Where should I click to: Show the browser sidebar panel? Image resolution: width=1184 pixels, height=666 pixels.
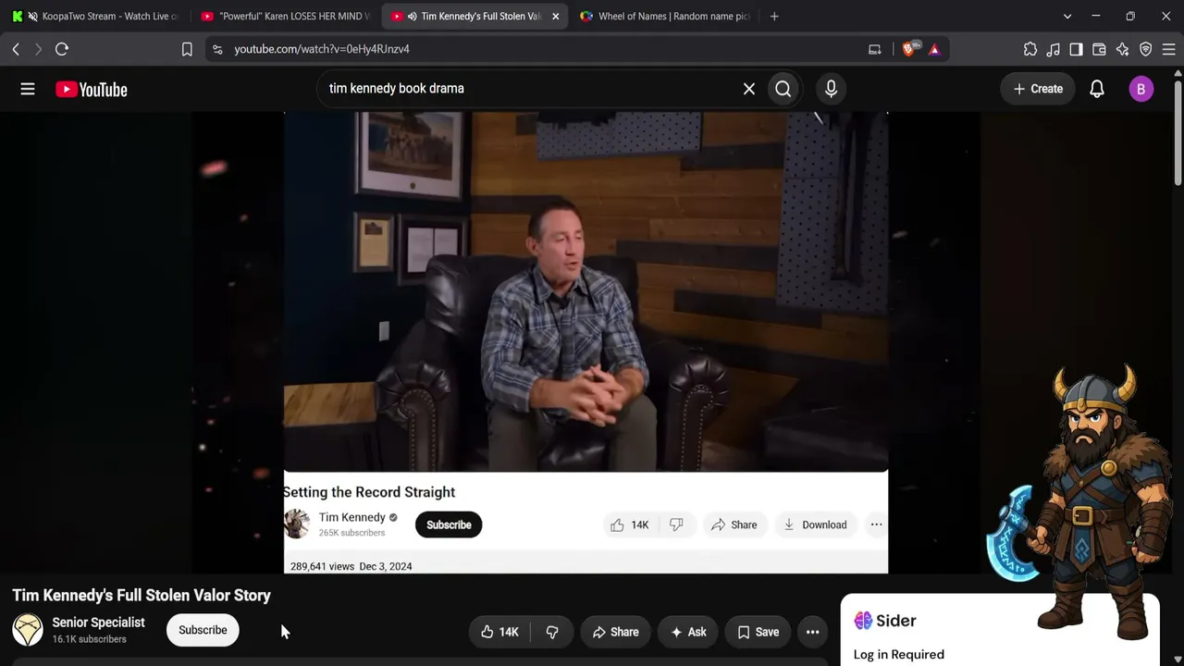[x=1076, y=49]
